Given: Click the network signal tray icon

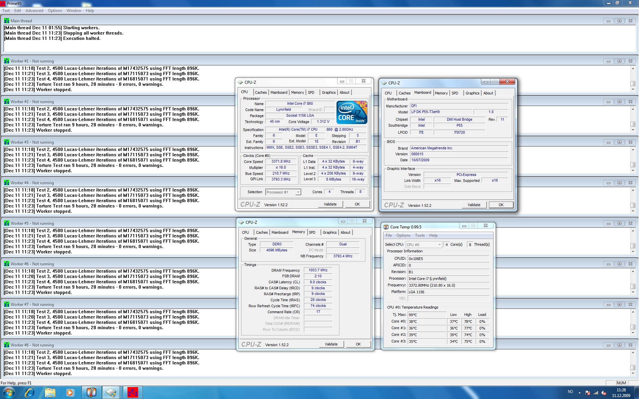Looking at the screenshot, I should [596, 393].
